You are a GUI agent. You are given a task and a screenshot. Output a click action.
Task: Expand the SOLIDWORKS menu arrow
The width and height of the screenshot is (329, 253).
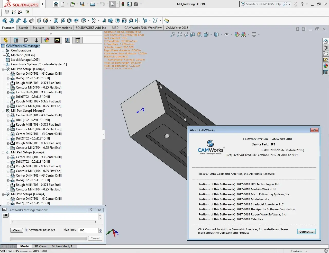tap(43, 4)
